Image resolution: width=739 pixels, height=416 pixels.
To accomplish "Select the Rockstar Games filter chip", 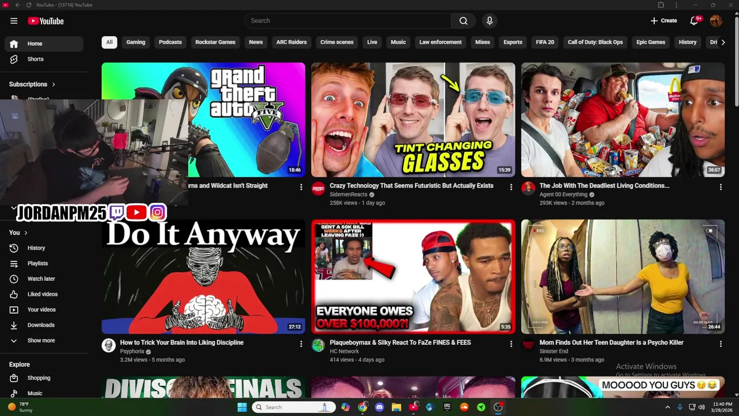I will click(215, 42).
